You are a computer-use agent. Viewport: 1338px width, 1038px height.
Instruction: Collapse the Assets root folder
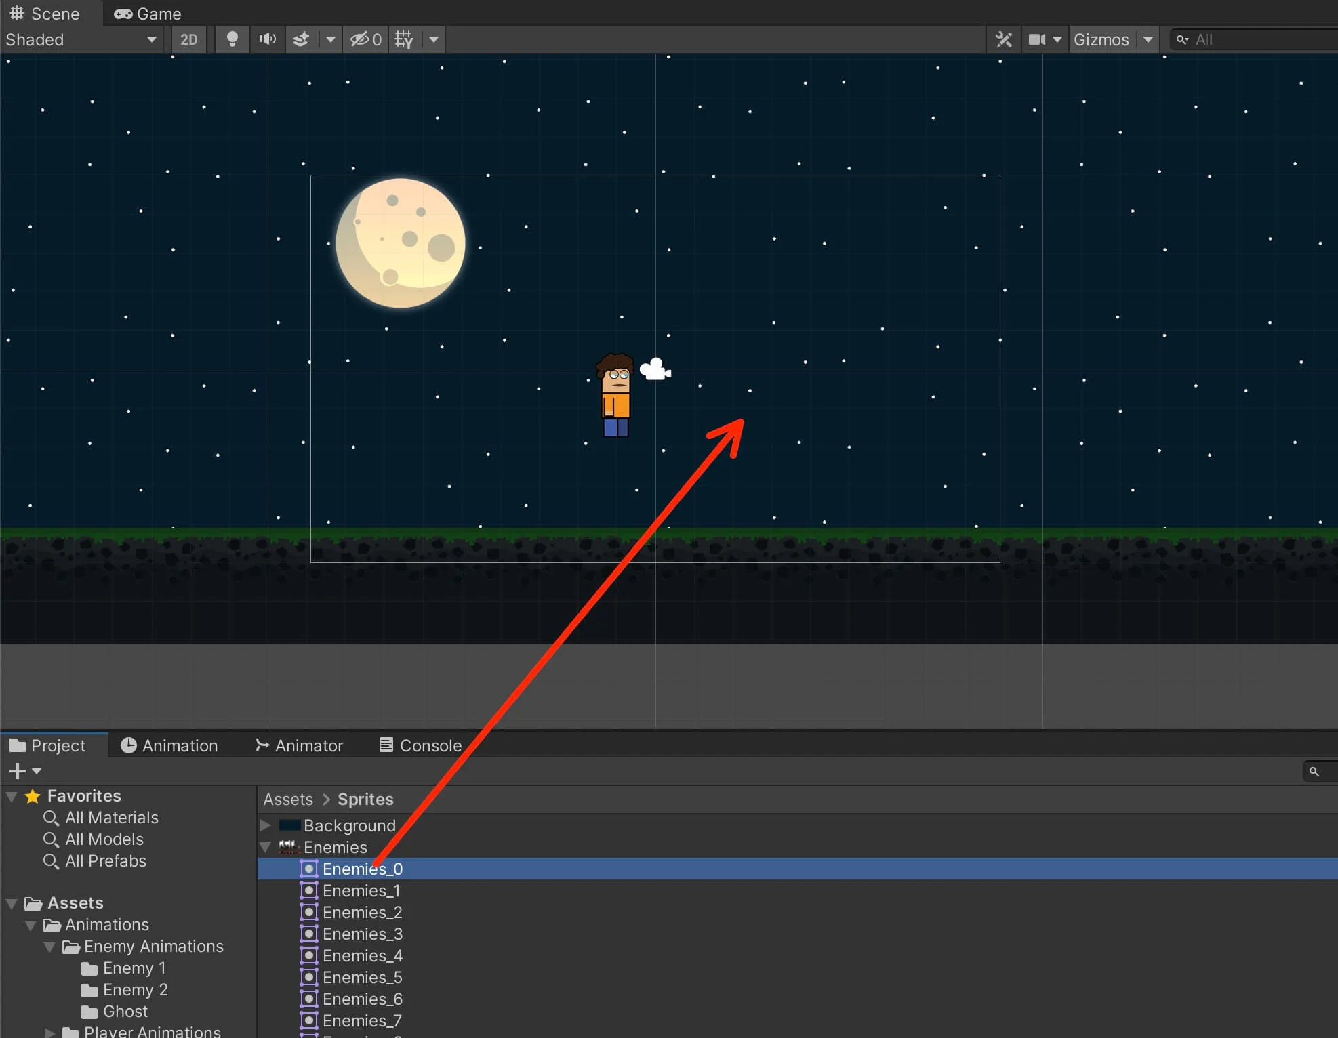12,903
